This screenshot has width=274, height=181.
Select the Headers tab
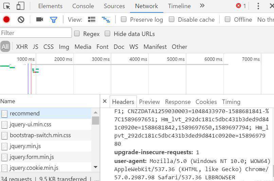tap(123, 102)
